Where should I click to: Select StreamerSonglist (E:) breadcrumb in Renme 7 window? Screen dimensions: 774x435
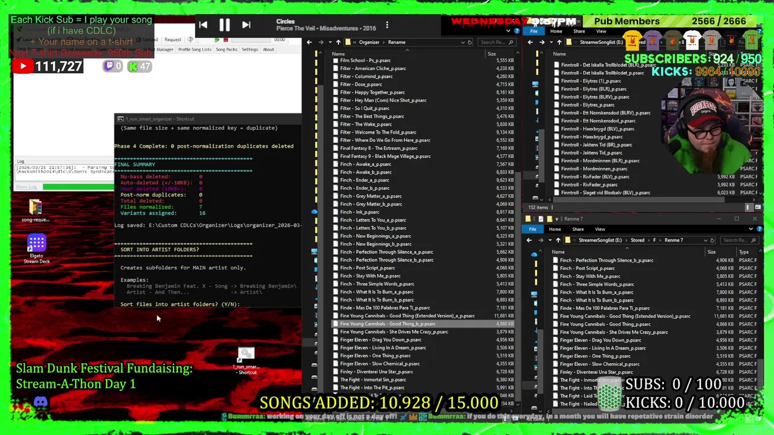600,240
